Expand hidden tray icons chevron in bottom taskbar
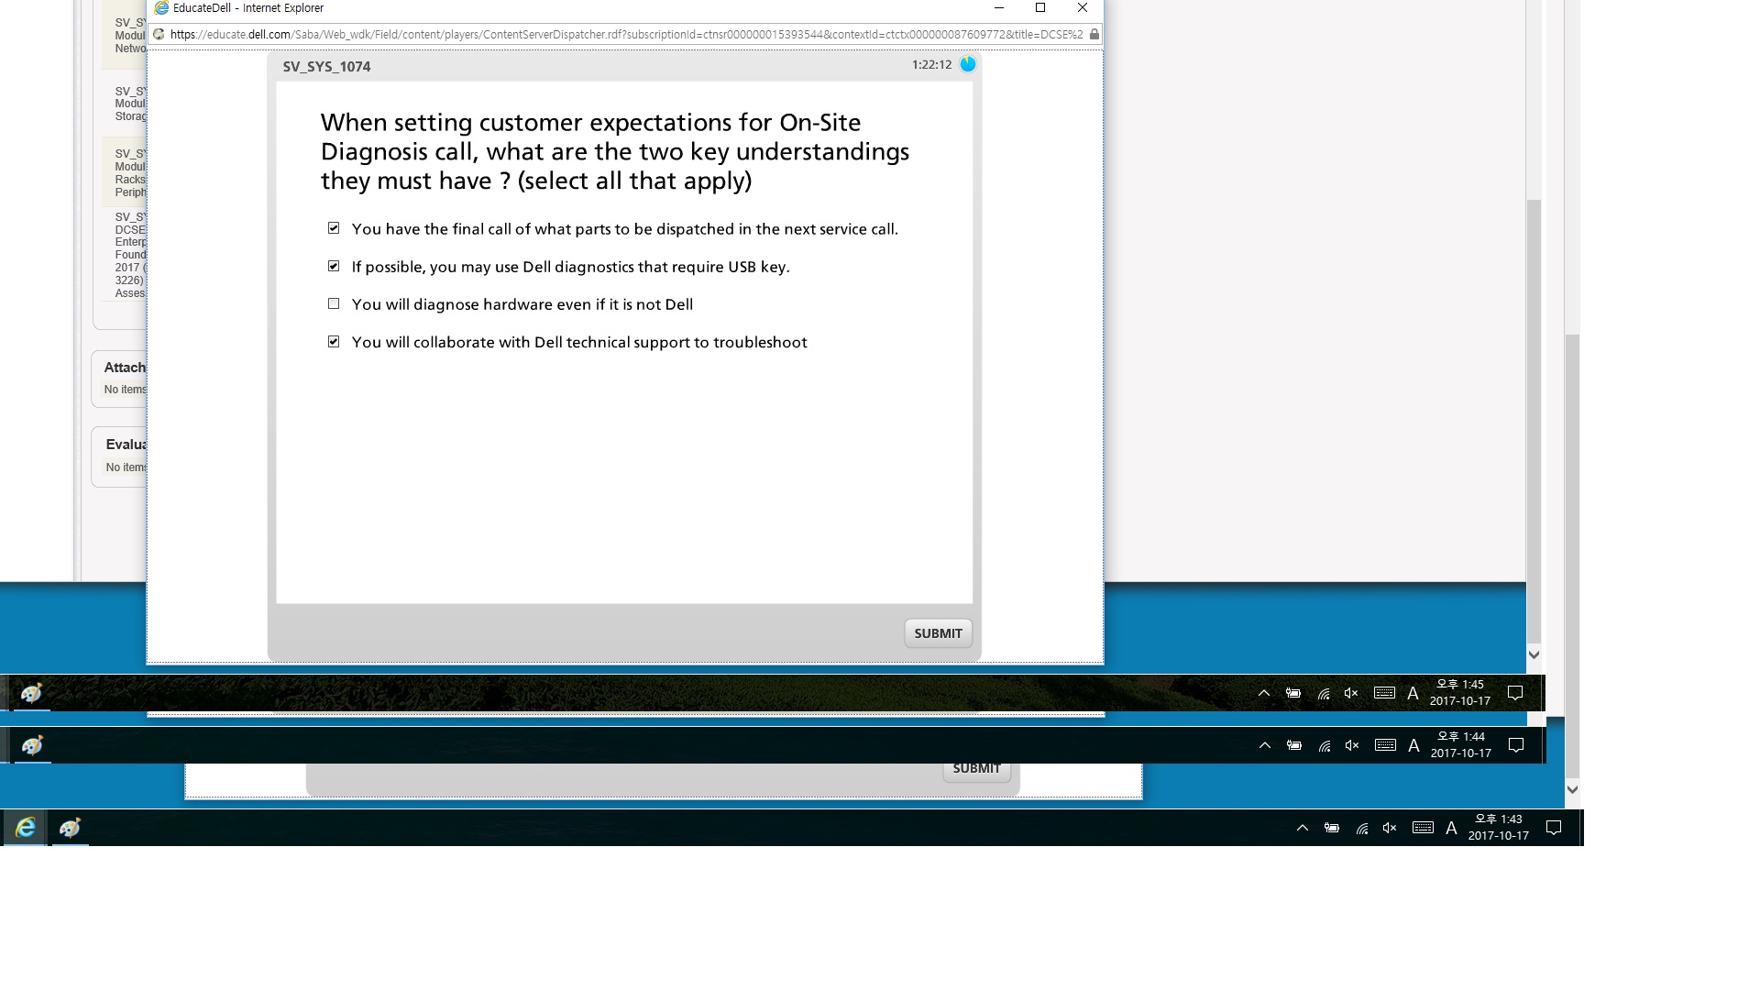This screenshot has height=990, width=1760. (1302, 828)
